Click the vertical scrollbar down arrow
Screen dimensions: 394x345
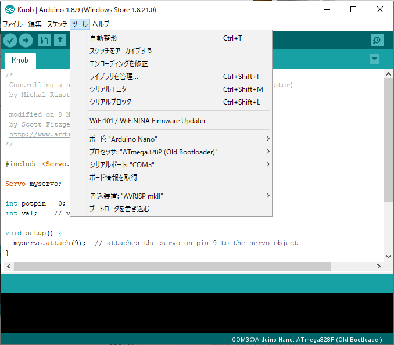point(388,257)
